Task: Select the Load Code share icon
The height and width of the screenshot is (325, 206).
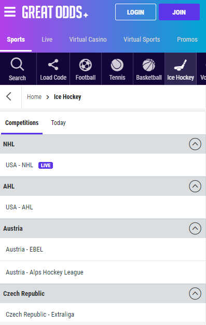Action: (53, 65)
